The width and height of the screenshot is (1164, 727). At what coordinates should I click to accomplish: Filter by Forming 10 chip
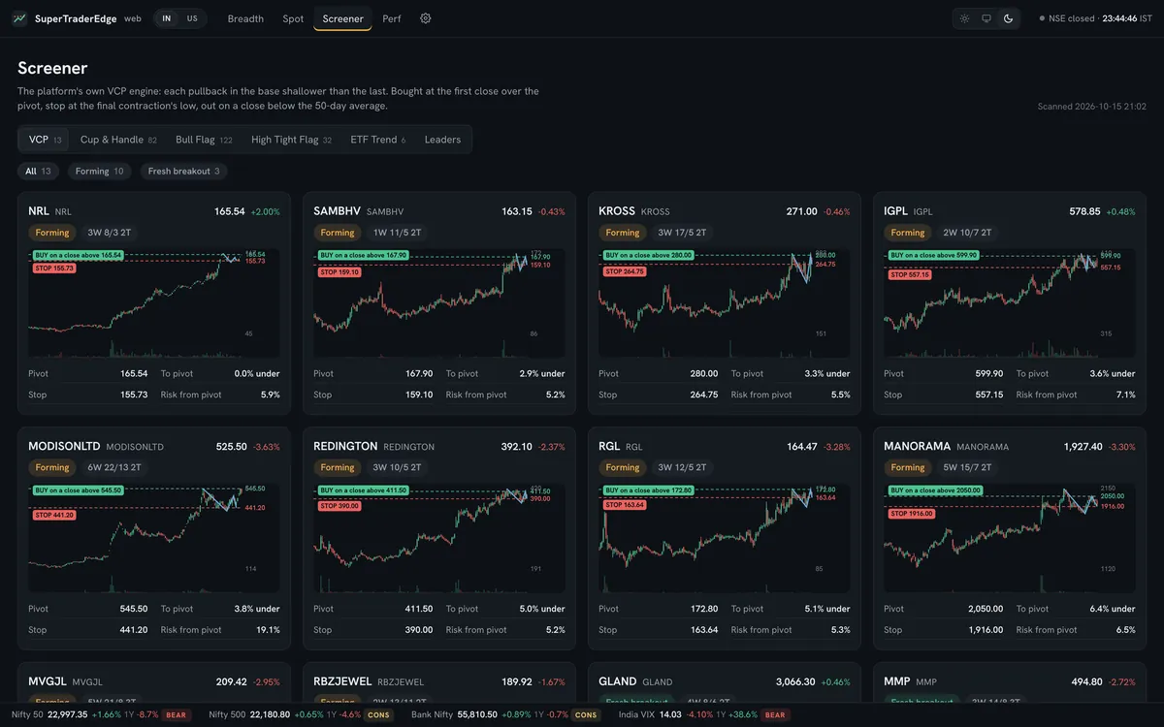(100, 172)
